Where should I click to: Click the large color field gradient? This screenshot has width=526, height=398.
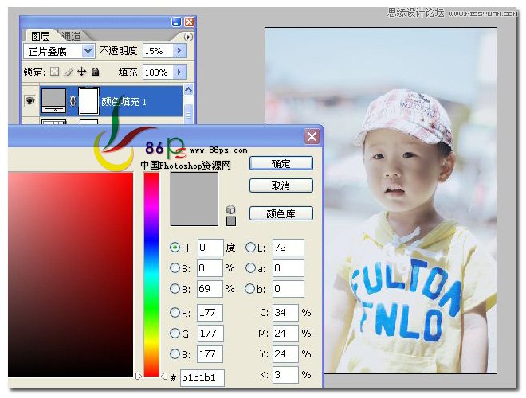pos(70,275)
